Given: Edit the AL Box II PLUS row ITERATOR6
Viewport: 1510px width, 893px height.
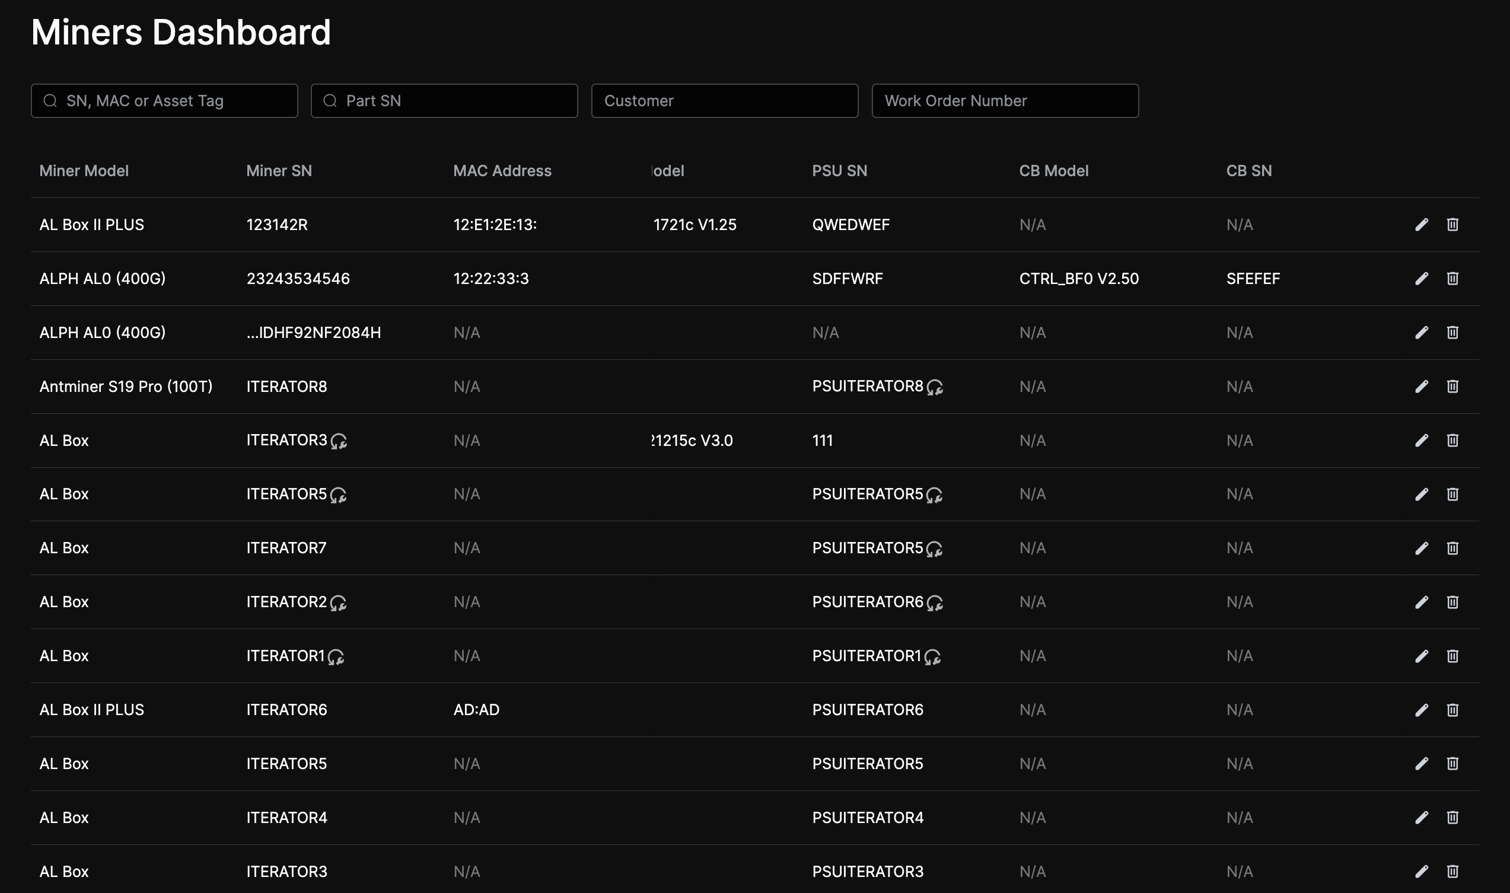Looking at the screenshot, I should coord(1422,709).
